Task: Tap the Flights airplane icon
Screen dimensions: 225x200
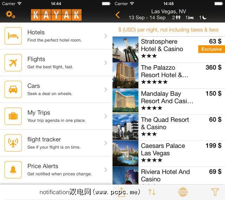Action: [13, 63]
